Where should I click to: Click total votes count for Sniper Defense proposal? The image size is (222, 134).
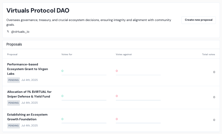(214, 97)
